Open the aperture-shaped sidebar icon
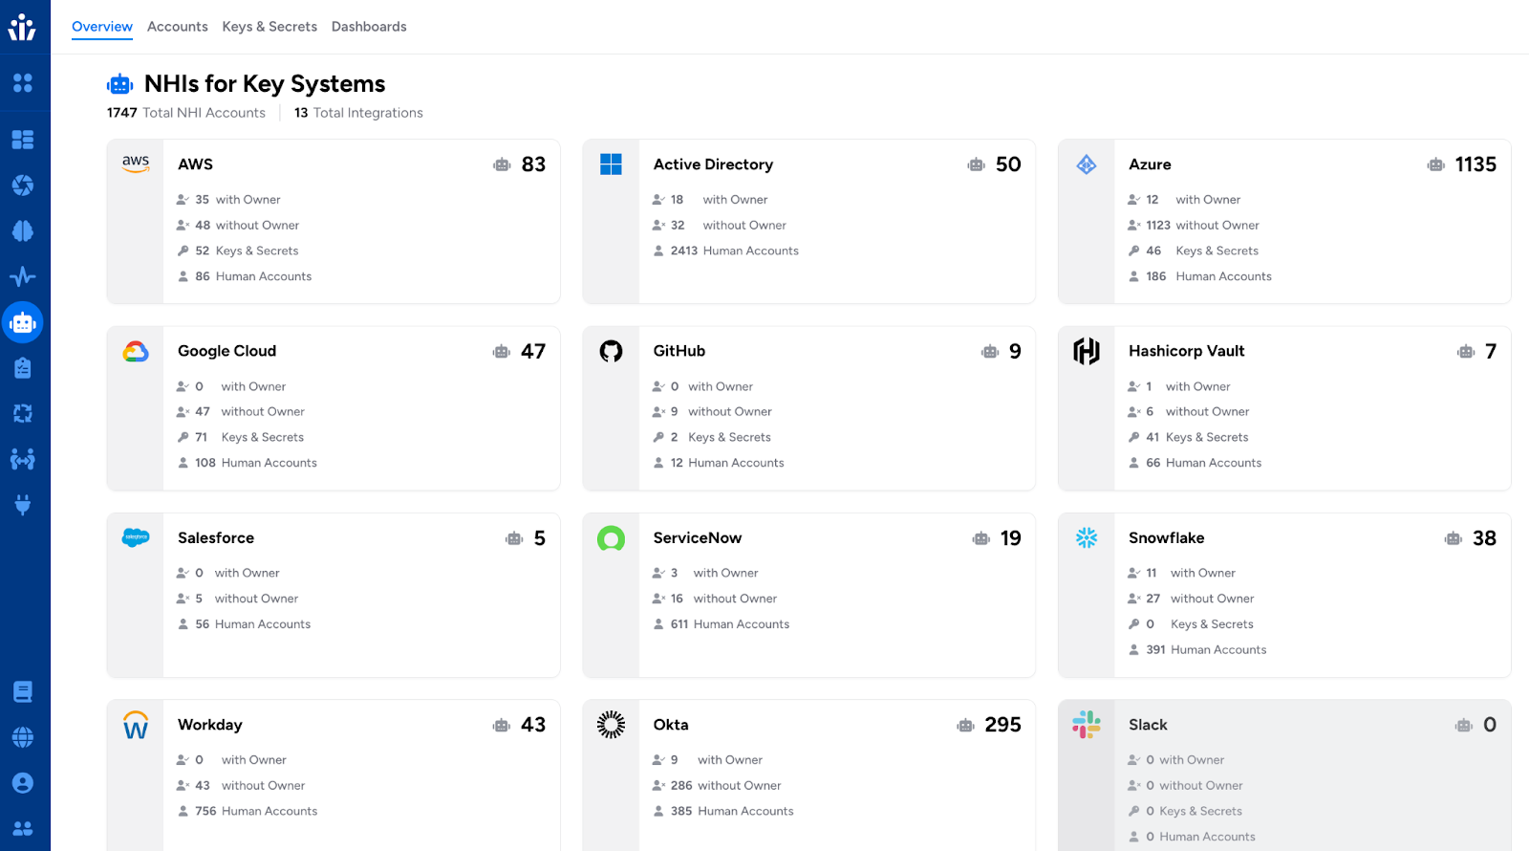The width and height of the screenshot is (1529, 851). [23, 185]
